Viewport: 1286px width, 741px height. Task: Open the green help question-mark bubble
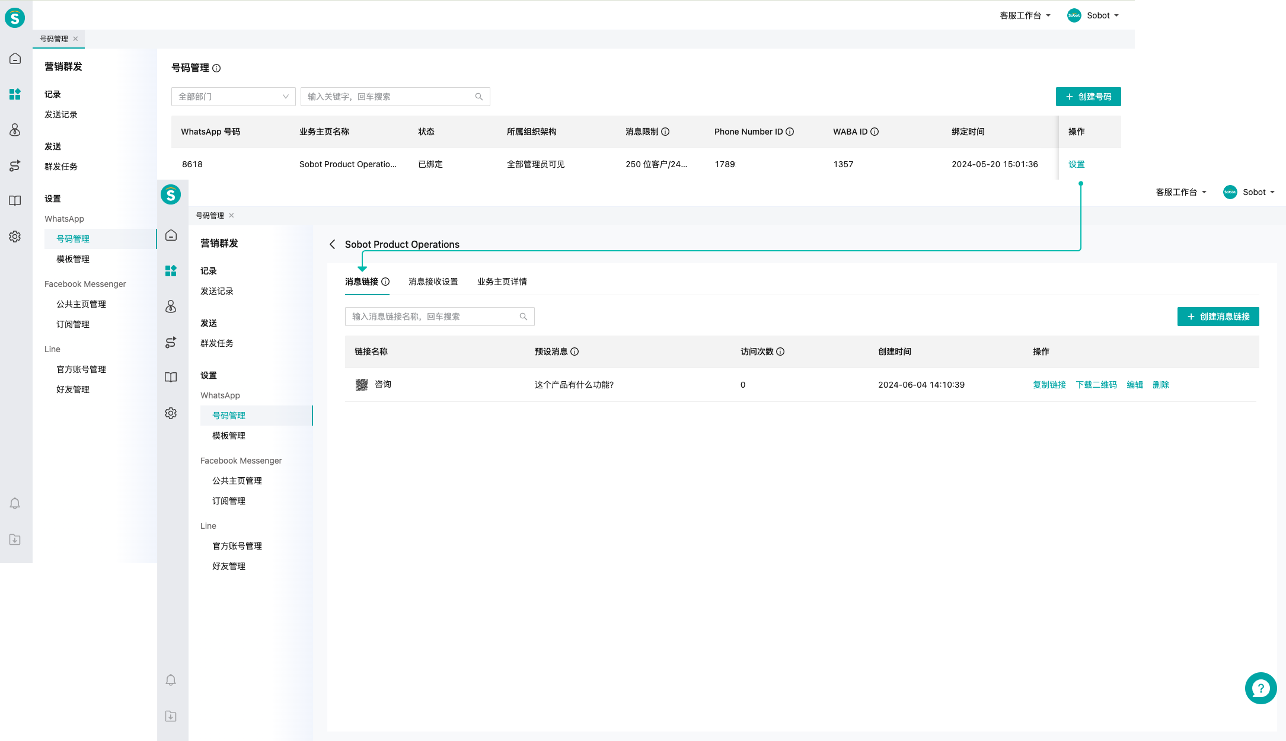click(1261, 688)
